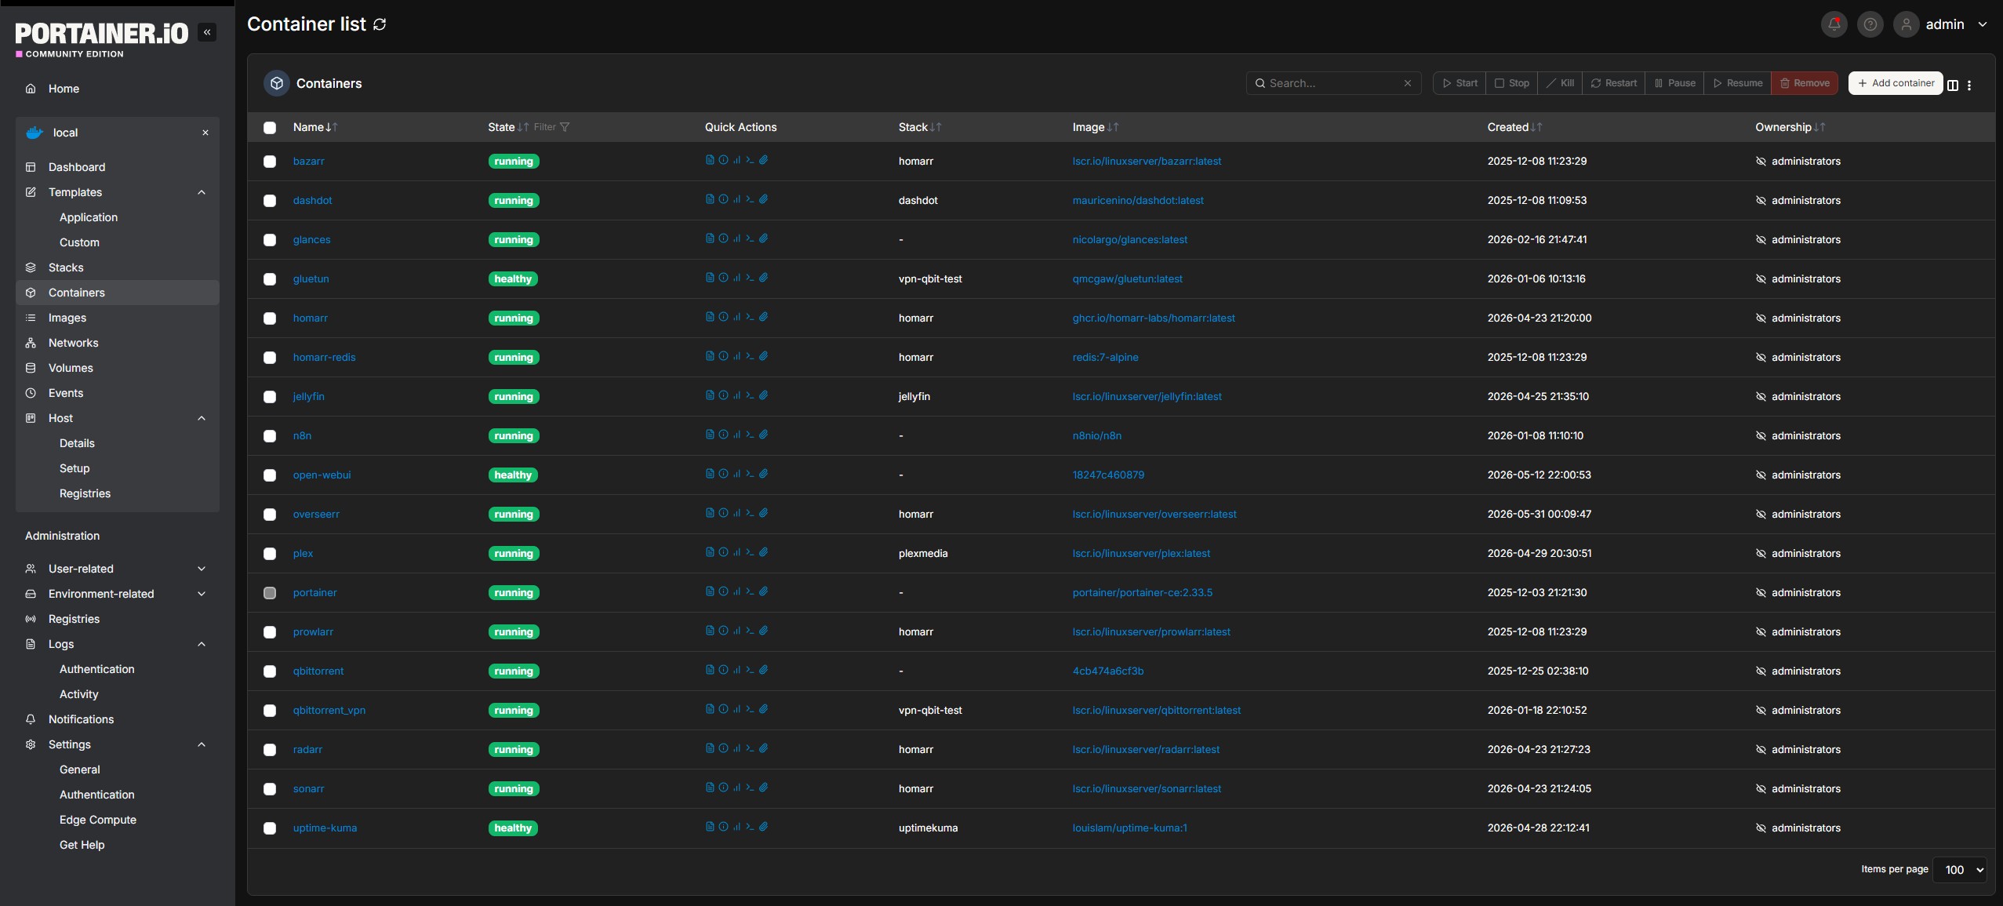Expand the User-related section

click(202, 569)
